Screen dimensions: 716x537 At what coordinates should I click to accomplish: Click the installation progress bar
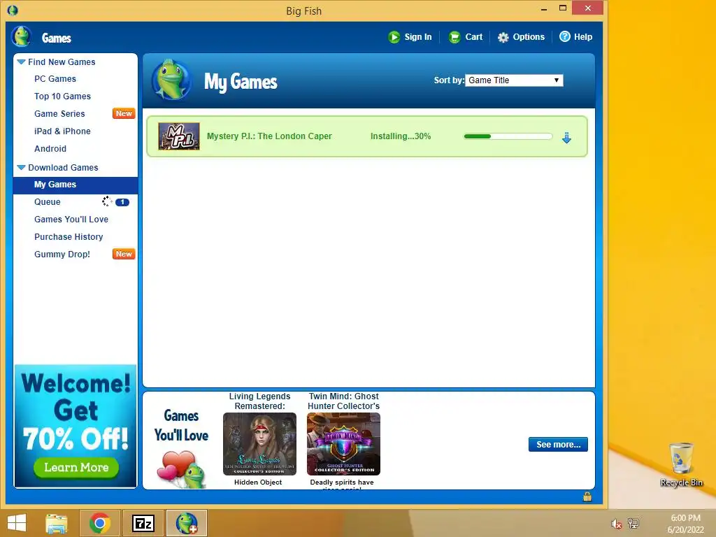point(508,136)
